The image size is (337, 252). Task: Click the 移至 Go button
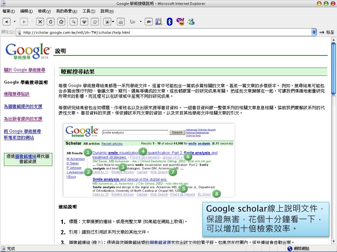[327, 32]
